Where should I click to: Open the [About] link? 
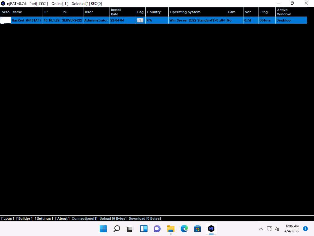click(62, 218)
